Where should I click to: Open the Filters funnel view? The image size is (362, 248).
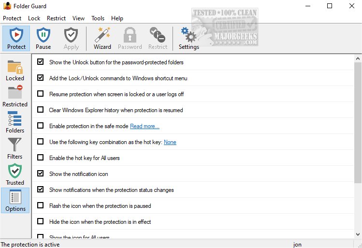pos(15,148)
